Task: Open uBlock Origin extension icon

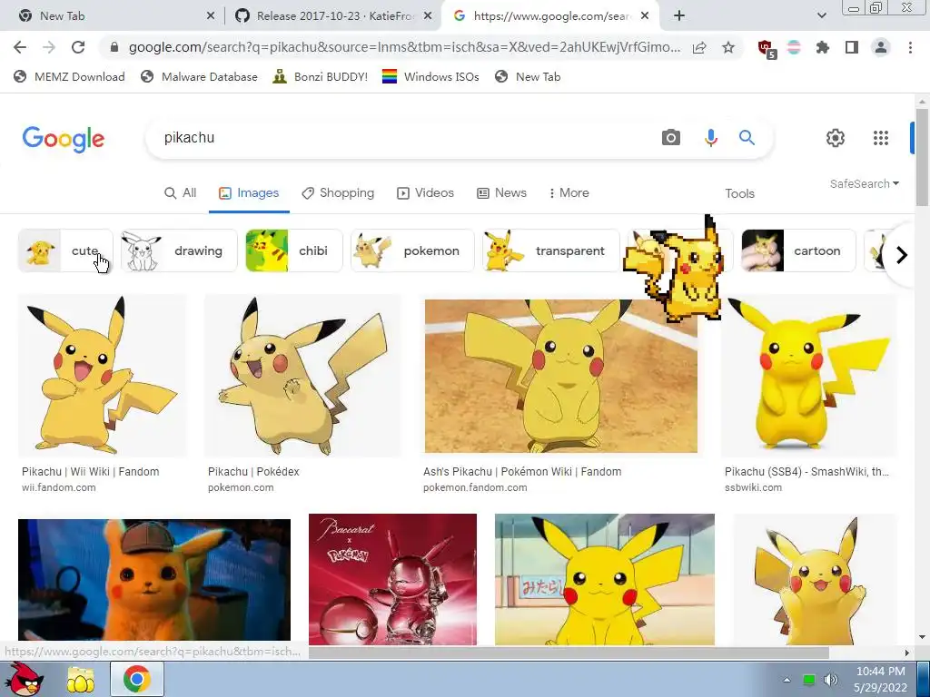Action: pos(767,49)
